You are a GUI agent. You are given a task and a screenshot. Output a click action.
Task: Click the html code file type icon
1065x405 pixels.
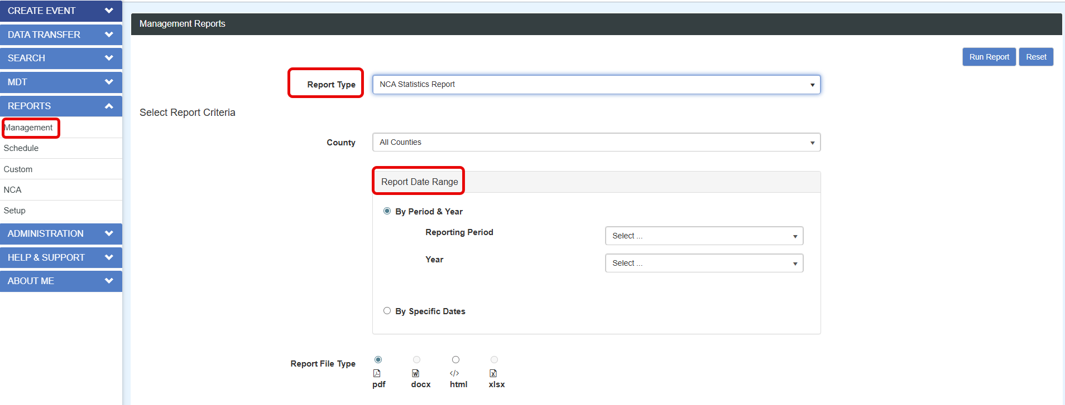click(454, 373)
